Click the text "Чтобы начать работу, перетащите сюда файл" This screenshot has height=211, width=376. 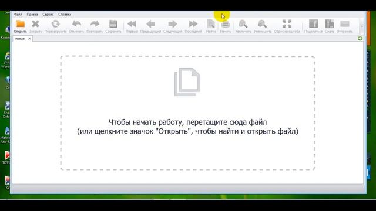187,122
